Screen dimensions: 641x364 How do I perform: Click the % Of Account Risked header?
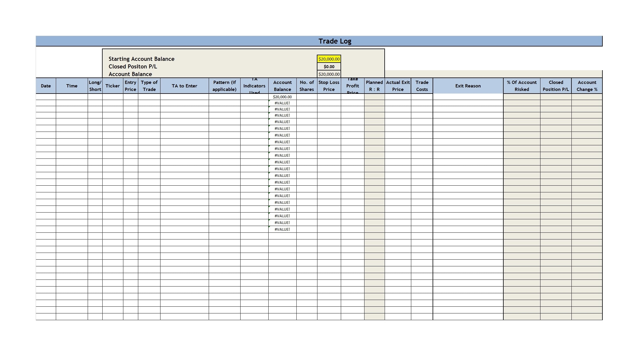point(522,86)
